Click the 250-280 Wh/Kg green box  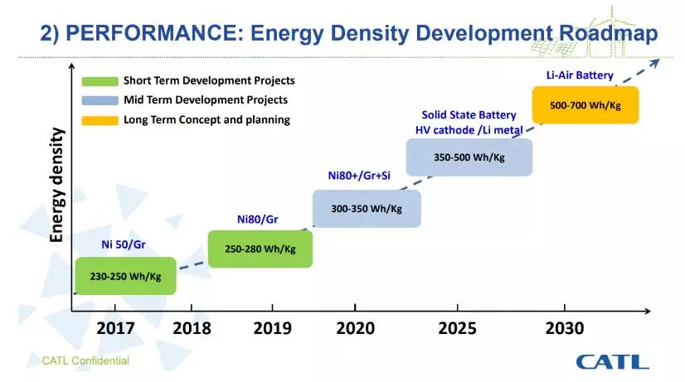(260, 249)
